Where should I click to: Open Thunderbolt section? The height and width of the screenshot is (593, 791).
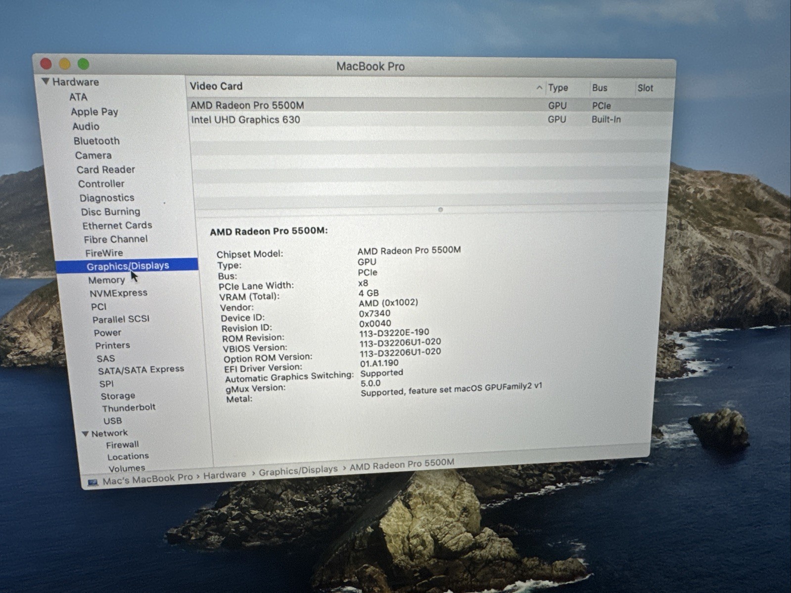pyautogui.click(x=129, y=408)
